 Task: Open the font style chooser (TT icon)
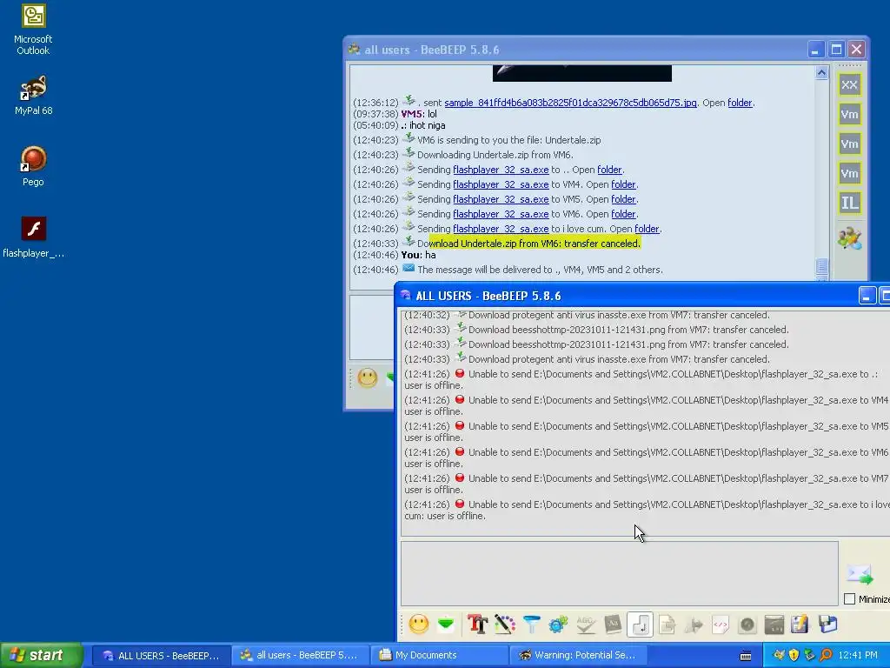[478, 625]
